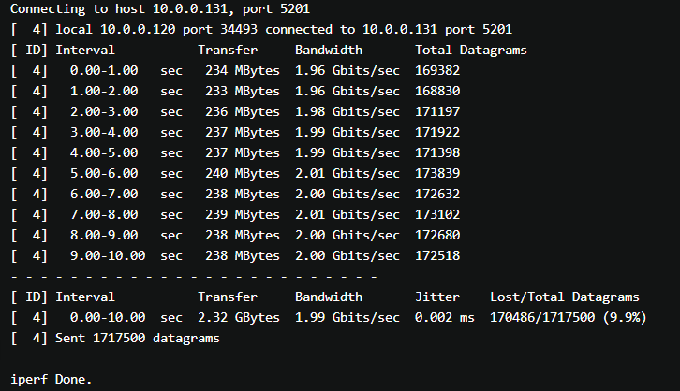Click the 0.002 ms jitter value
The image size is (680, 391).
[445, 317]
